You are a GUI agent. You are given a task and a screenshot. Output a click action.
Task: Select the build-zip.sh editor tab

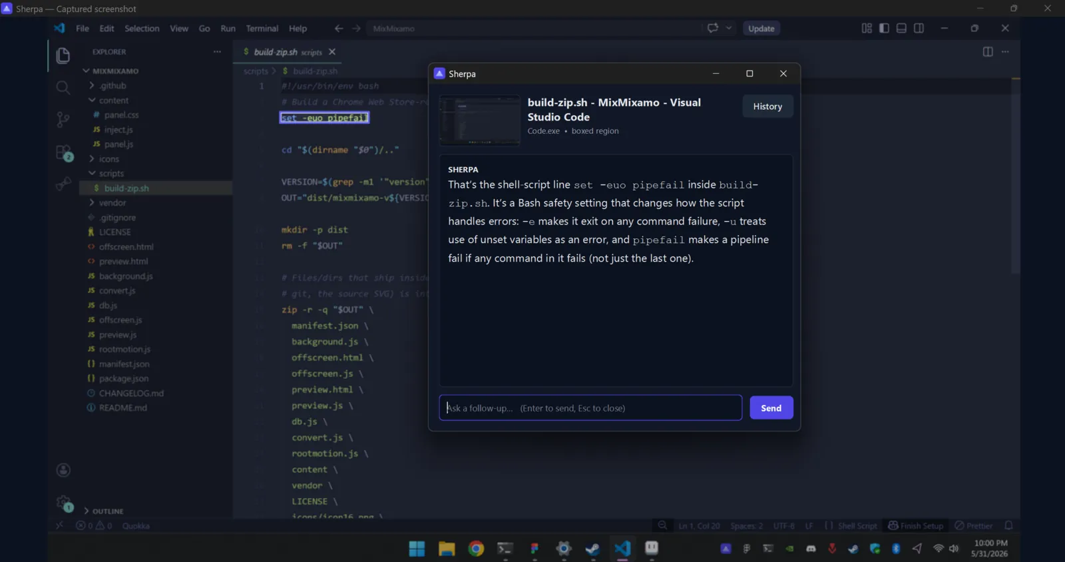pos(288,52)
